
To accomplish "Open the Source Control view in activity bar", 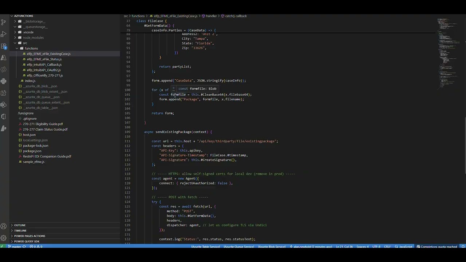I will [x=4, y=22].
